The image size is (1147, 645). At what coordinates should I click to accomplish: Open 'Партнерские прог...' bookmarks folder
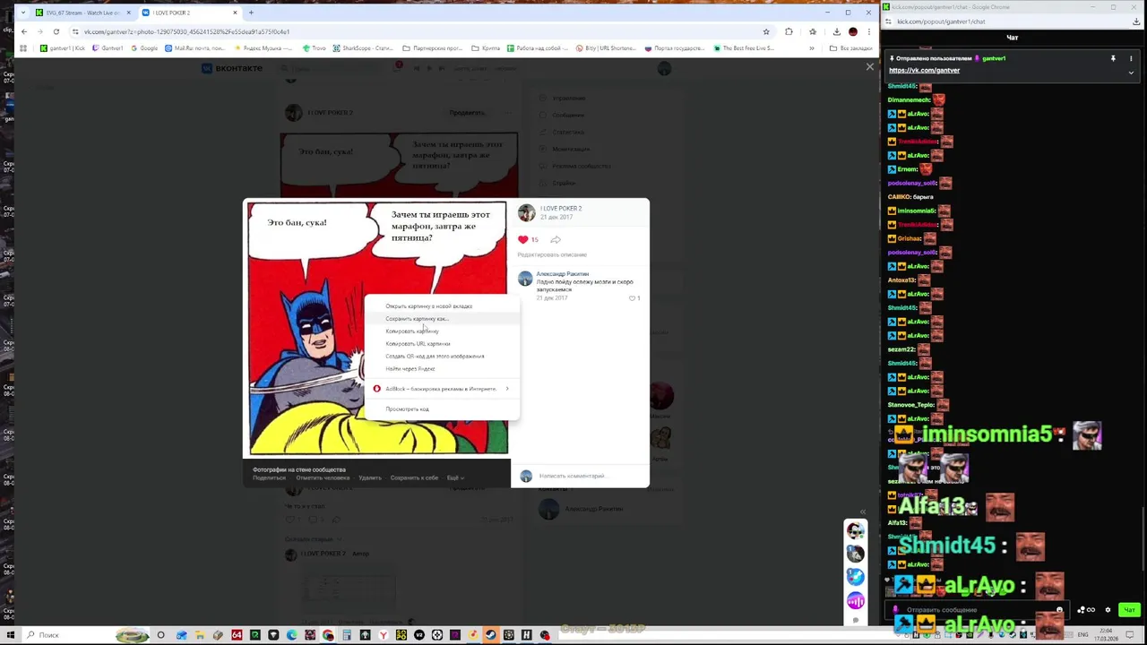pos(433,48)
